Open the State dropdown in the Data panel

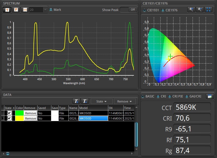(x=101, y=101)
